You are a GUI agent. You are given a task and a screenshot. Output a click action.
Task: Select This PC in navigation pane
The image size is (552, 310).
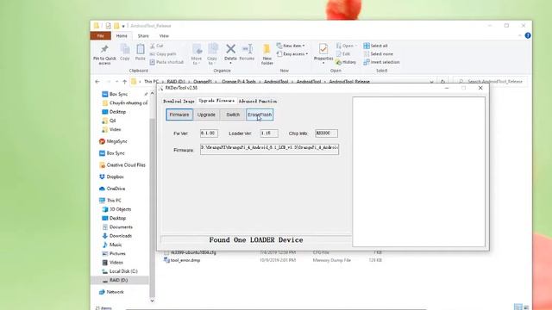click(110, 201)
